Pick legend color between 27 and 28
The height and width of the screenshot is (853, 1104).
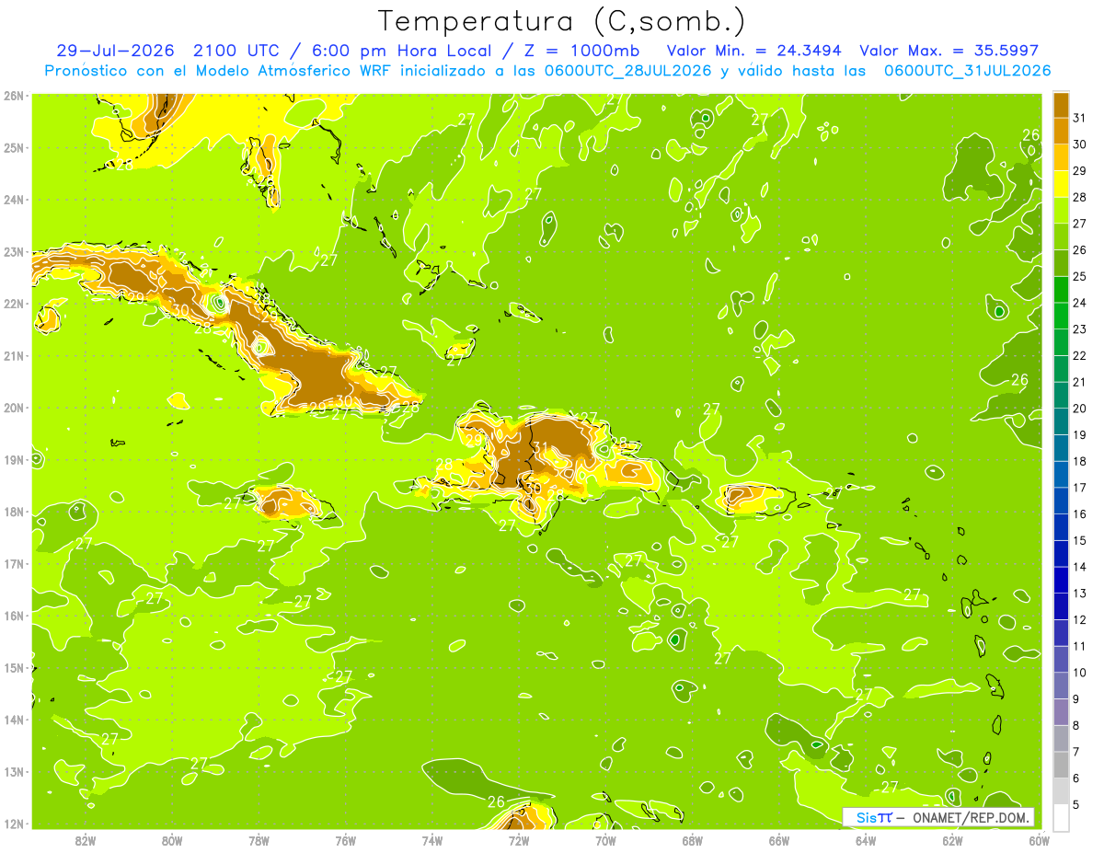point(1061,210)
